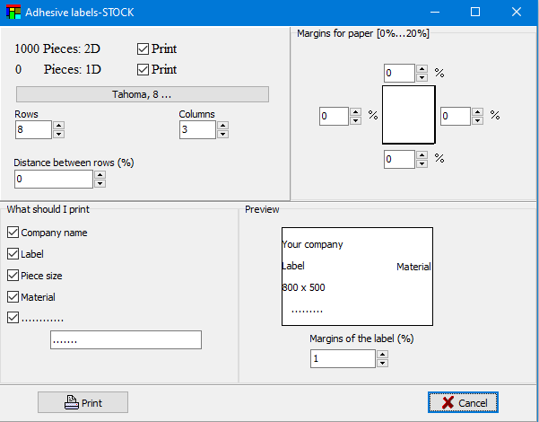Increase Margins of the label spinner
Viewport: 539px width, 422px height.
[x=382, y=354]
